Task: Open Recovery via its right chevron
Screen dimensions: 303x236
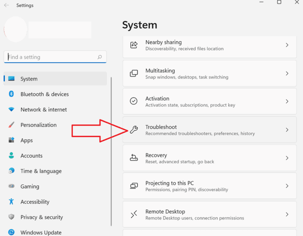Action: (287, 158)
